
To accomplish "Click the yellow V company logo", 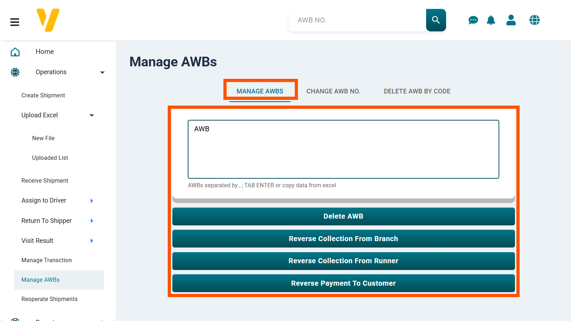I will [47, 20].
